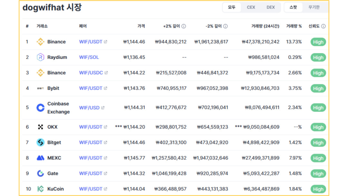Screen dimensions: 348x196
Task: Open the Gate WIF/USDT pair link
Action: click(91, 173)
